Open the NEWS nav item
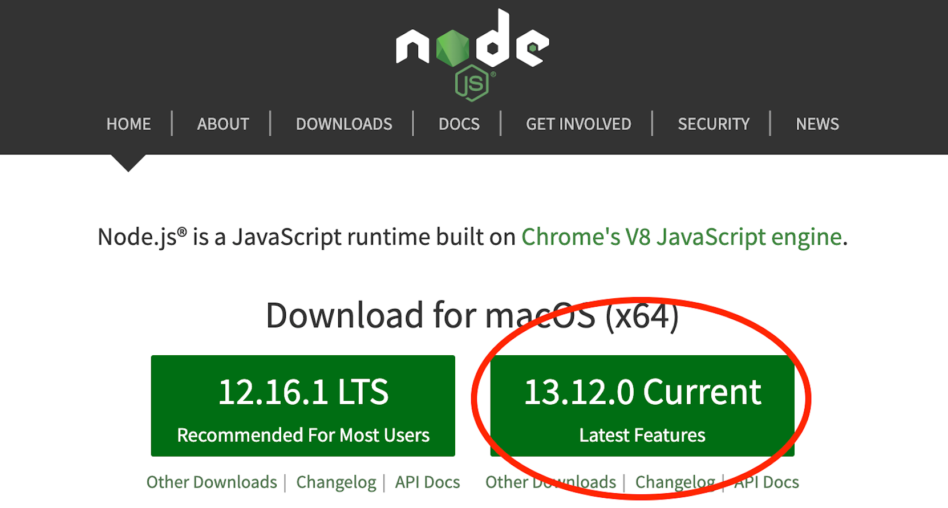Viewport: 948px width, 508px height. [x=817, y=124]
